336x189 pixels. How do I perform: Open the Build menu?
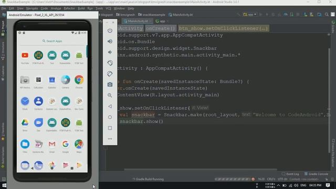tap(81, 8)
